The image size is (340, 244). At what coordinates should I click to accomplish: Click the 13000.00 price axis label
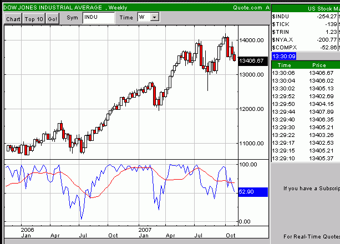click(x=251, y=75)
